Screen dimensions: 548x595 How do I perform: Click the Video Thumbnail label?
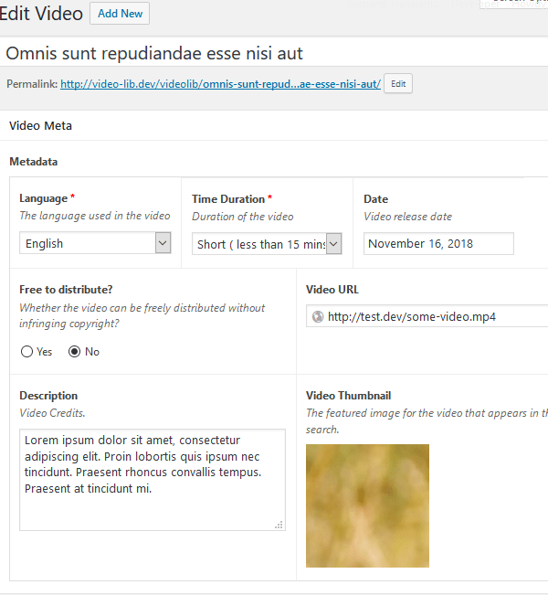(349, 396)
